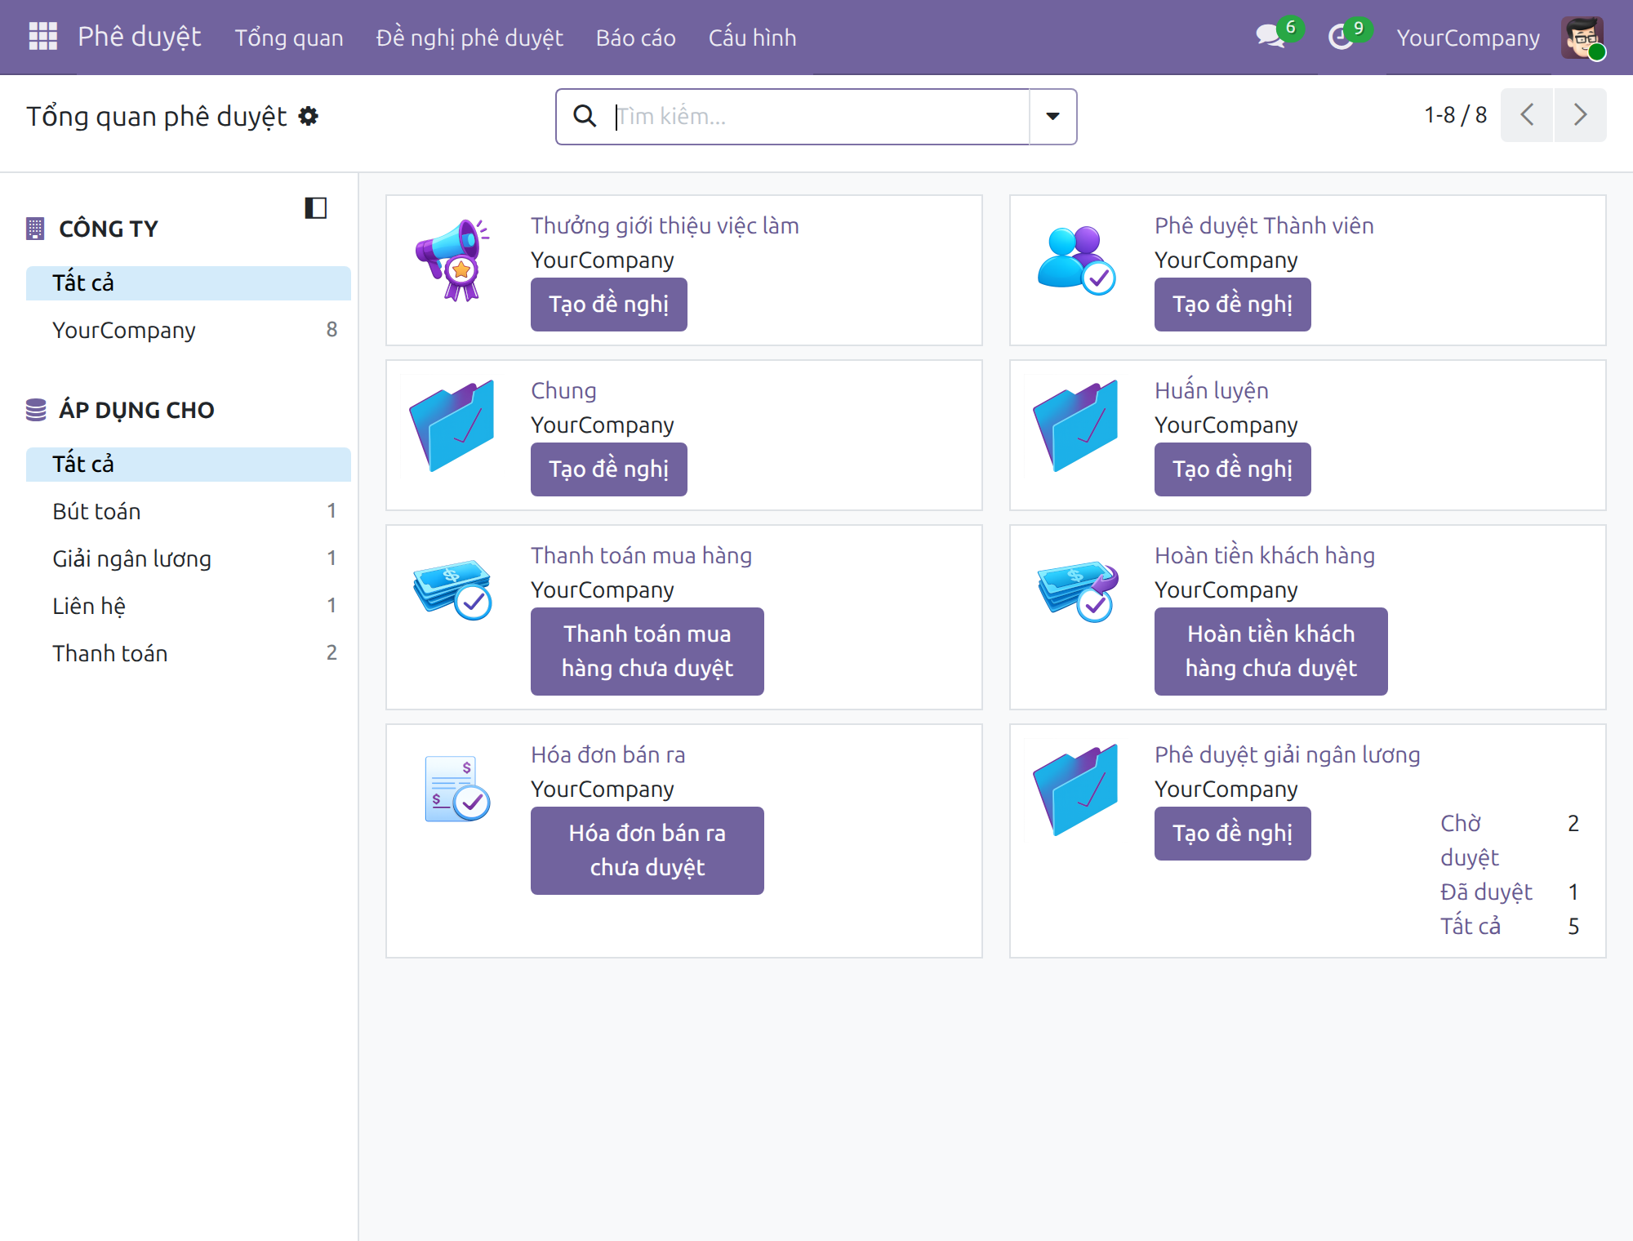The image size is (1633, 1241).
Task: Collapse the filter sidebar panel
Action: [316, 208]
